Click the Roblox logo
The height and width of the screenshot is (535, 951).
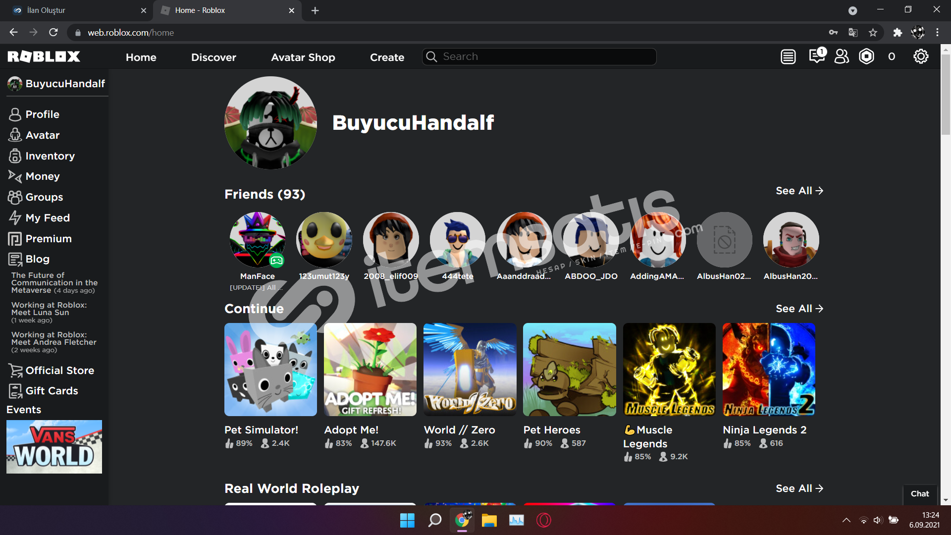[44, 57]
